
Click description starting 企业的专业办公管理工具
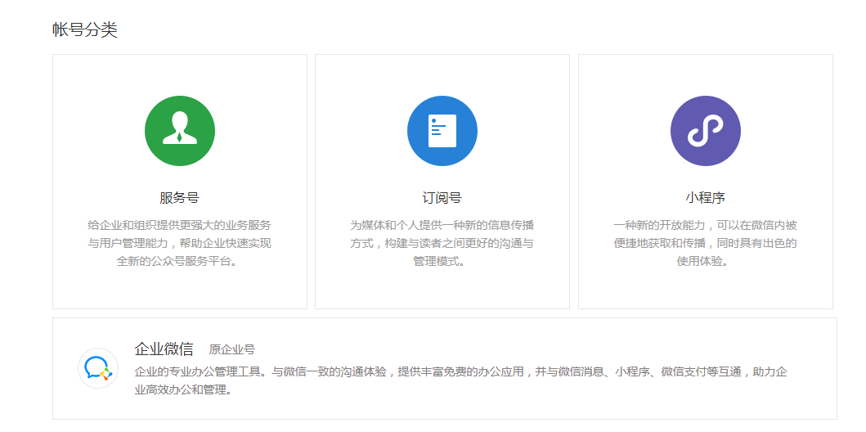pos(460,380)
